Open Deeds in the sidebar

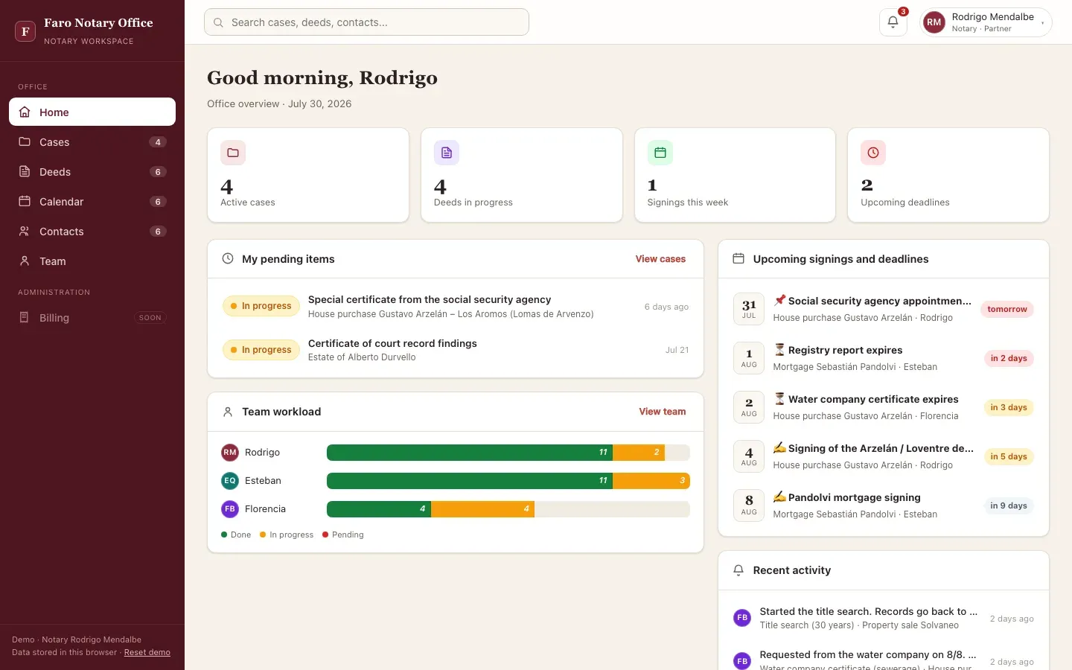click(x=92, y=172)
